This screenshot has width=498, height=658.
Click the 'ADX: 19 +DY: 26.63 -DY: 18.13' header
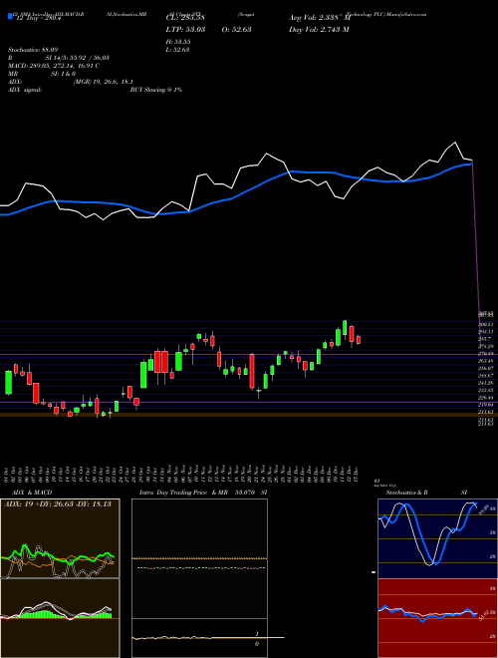[58, 504]
